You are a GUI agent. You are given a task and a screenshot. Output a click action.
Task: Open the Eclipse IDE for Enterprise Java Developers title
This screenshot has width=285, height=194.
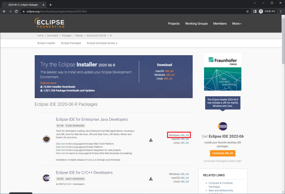(x=92, y=119)
